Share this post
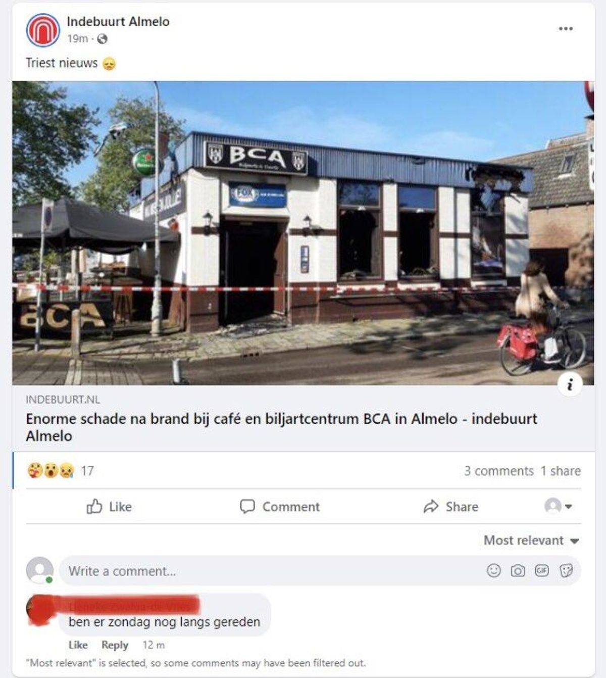Viewport: 606px width, 678px height. tap(451, 507)
